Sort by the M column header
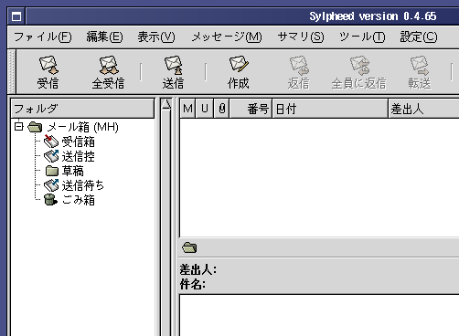 point(187,109)
